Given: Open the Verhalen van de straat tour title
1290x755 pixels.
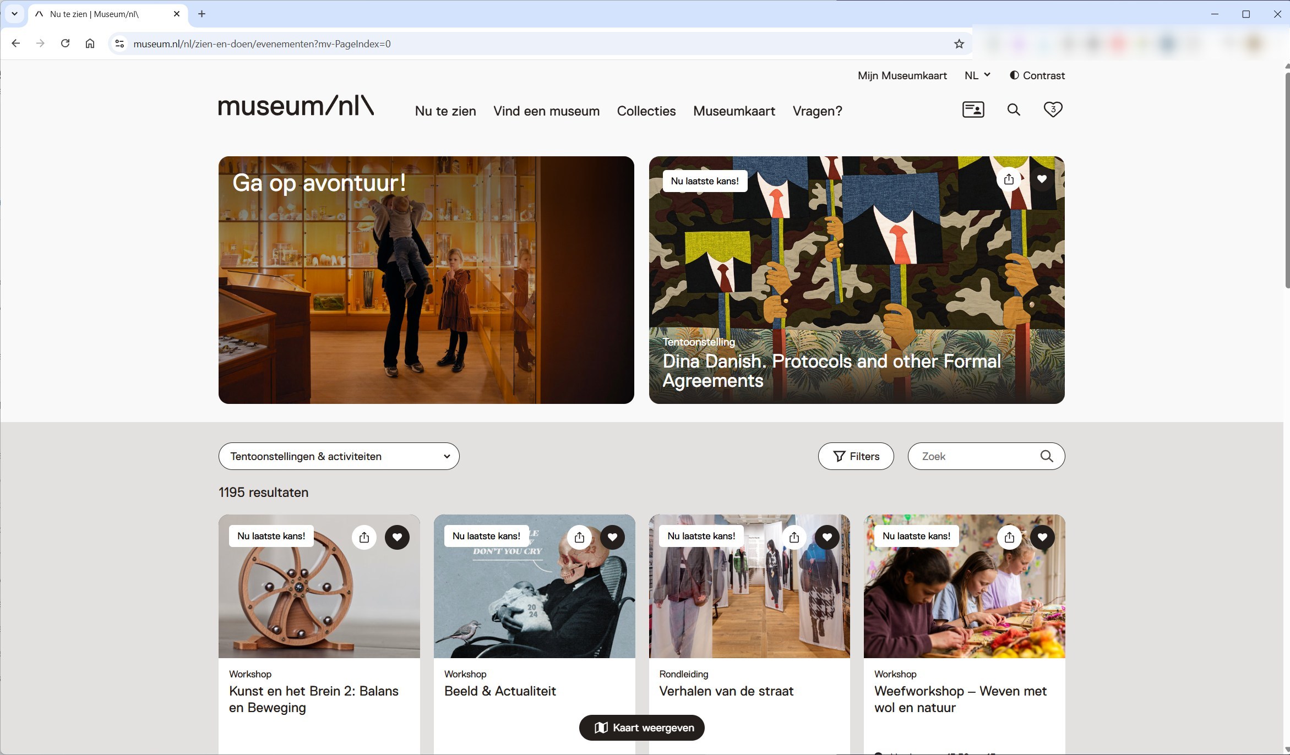Looking at the screenshot, I should tap(726, 691).
